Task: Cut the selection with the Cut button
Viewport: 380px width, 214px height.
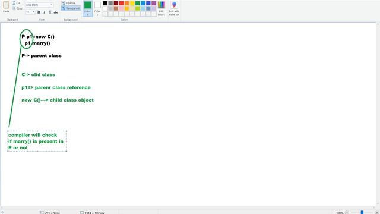Action: tap(16, 3)
